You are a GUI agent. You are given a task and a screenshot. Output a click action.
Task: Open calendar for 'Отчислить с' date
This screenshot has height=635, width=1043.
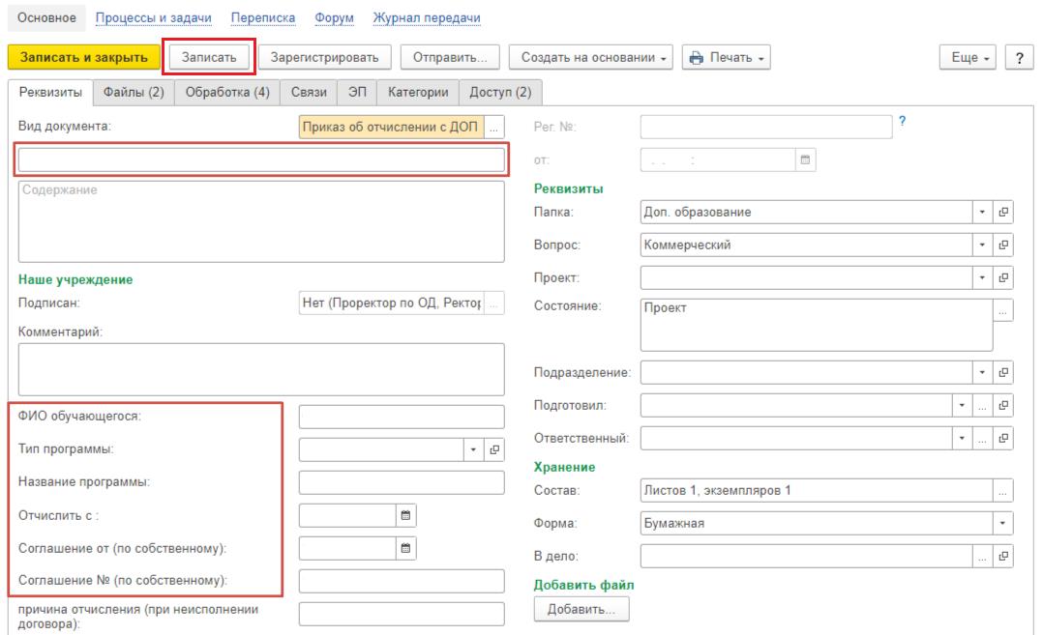click(x=405, y=515)
